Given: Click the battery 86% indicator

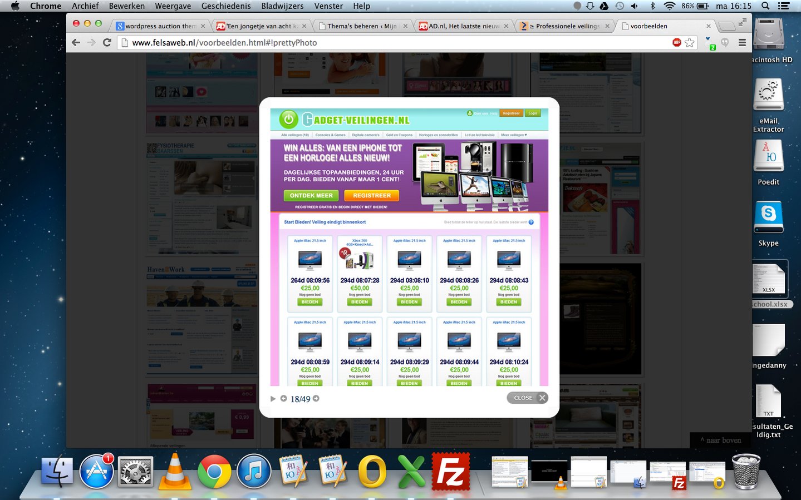Looking at the screenshot, I should point(695,6).
